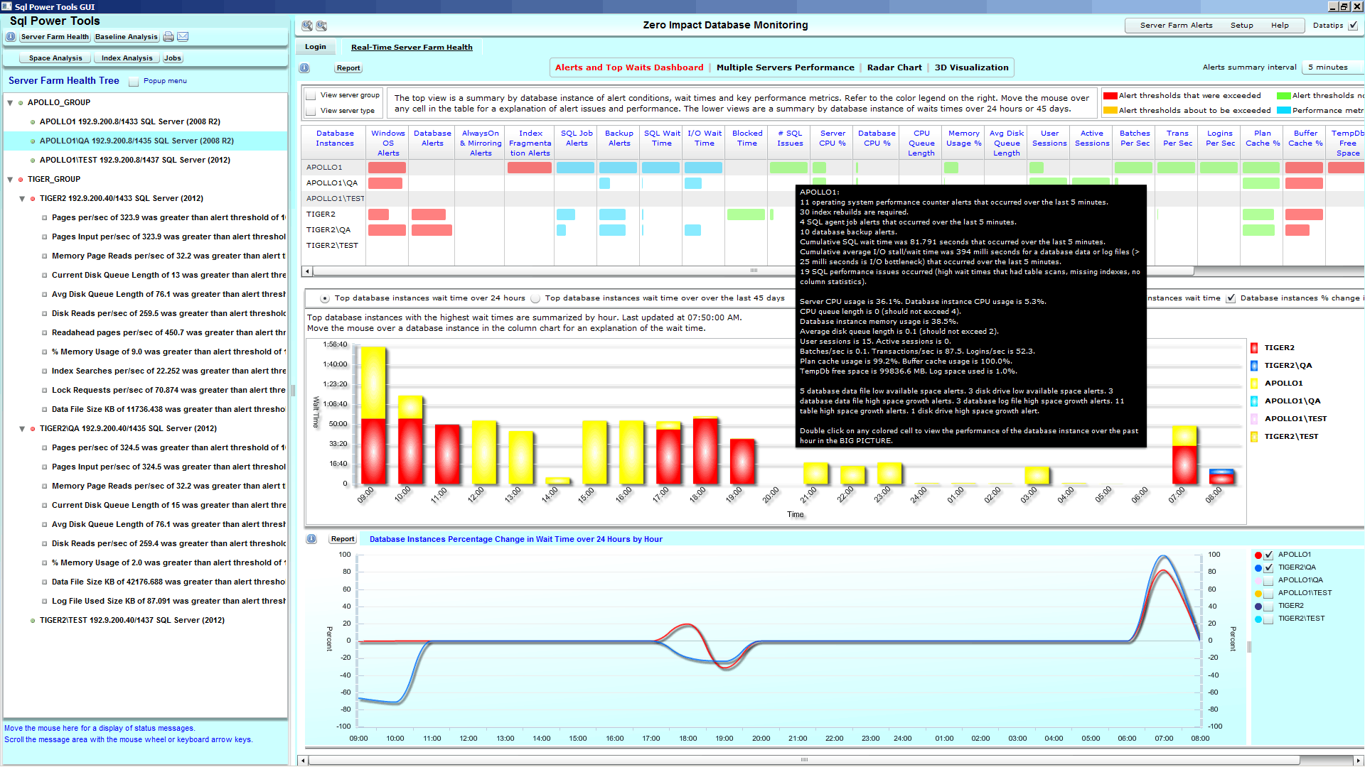Open email via the envelope icon
The height and width of the screenshot is (767, 1365).
coord(183,36)
